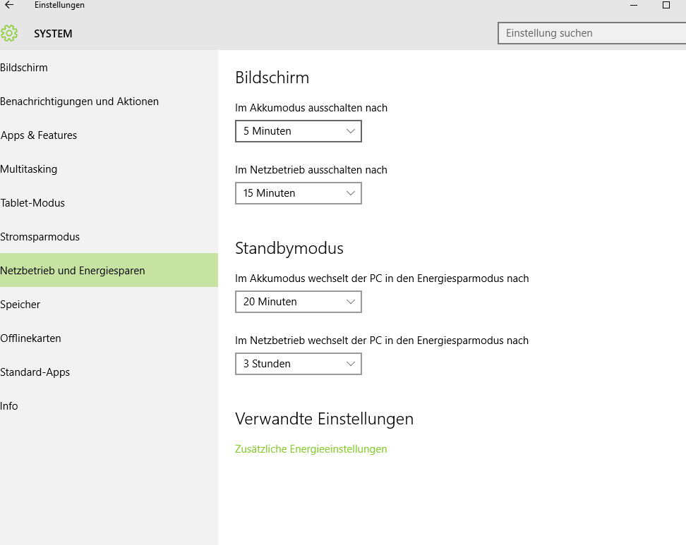Screen dimensions: 686x545
Task: Go to Multitasking settings
Action: tap(109, 169)
